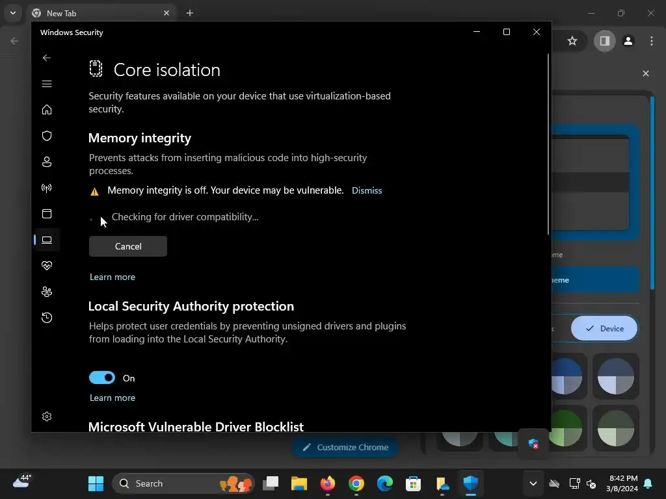Click the muted volume tray icon
This screenshot has height=499, width=666.
591,483
